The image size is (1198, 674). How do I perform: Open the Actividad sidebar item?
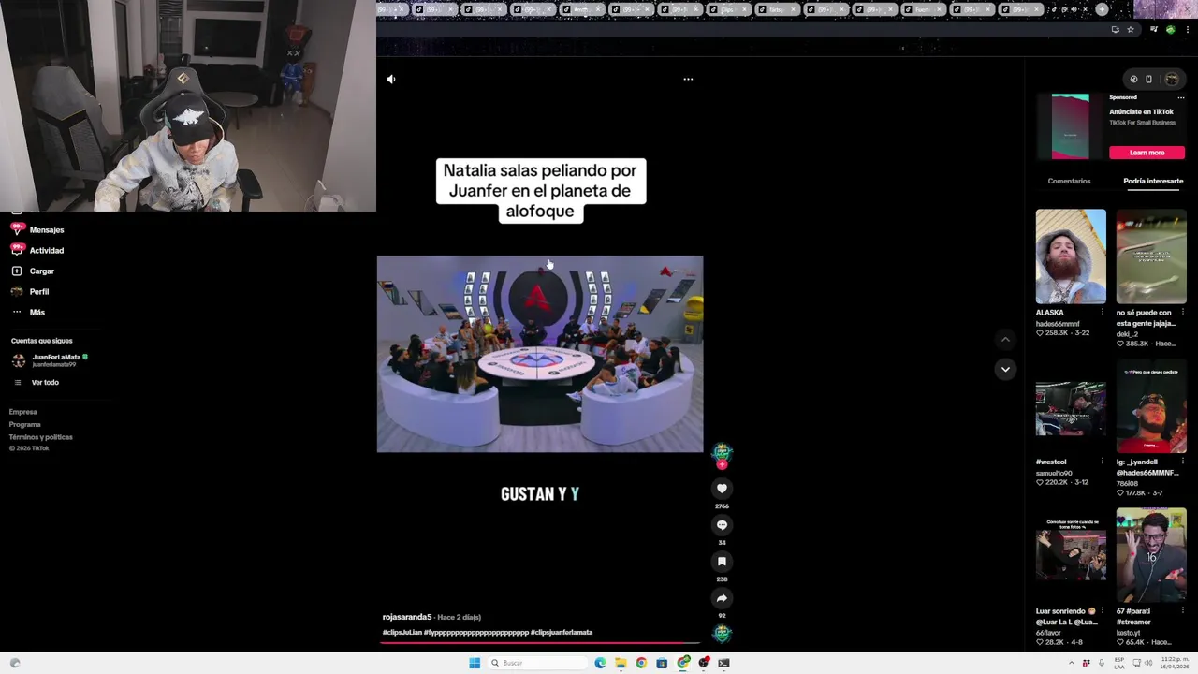(x=37, y=251)
